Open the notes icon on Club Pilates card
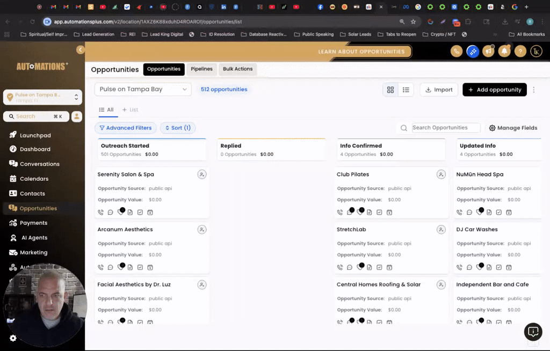The image size is (550, 351). click(x=370, y=212)
